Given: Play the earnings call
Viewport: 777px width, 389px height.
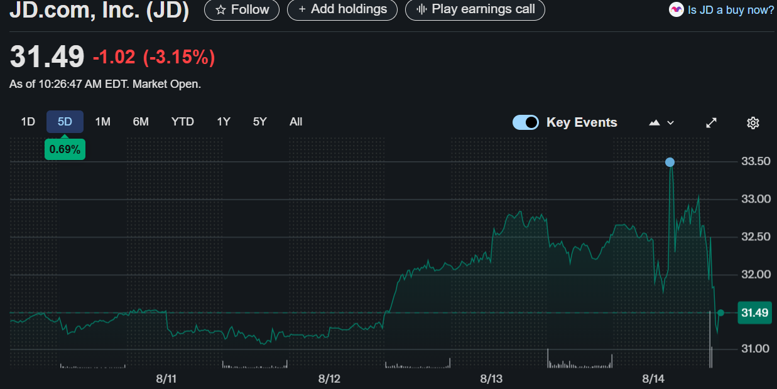Looking at the screenshot, I should pos(475,9).
